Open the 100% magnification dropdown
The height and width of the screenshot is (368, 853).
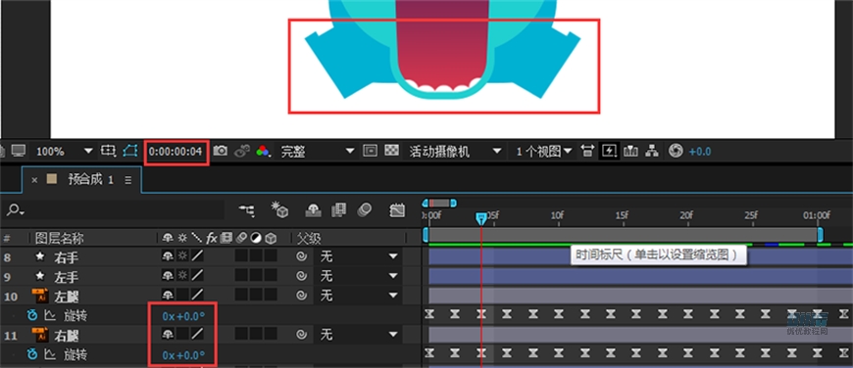[64, 152]
